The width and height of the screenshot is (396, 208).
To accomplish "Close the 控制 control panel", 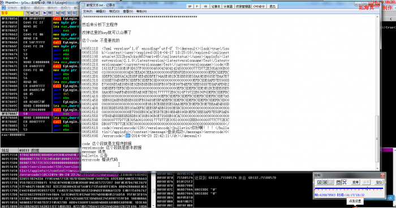I will pyautogui.click(x=382, y=175).
